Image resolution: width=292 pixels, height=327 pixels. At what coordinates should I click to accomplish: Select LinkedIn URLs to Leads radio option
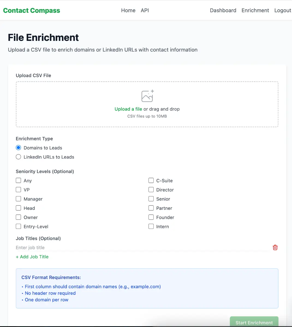point(19,157)
